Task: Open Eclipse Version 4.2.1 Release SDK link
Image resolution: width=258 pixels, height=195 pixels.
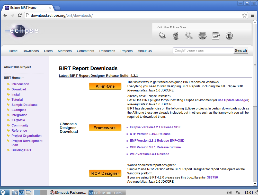Action: coord(155,127)
